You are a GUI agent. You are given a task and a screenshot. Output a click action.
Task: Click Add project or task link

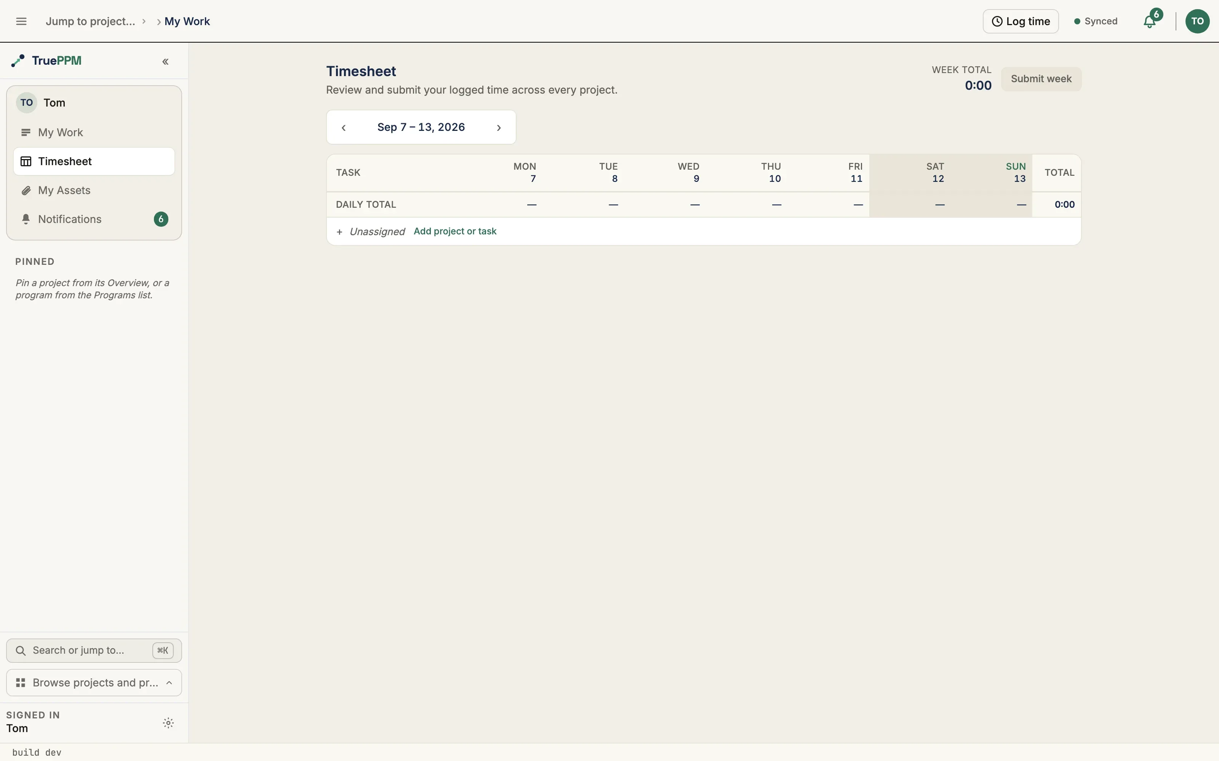(455, 231)
